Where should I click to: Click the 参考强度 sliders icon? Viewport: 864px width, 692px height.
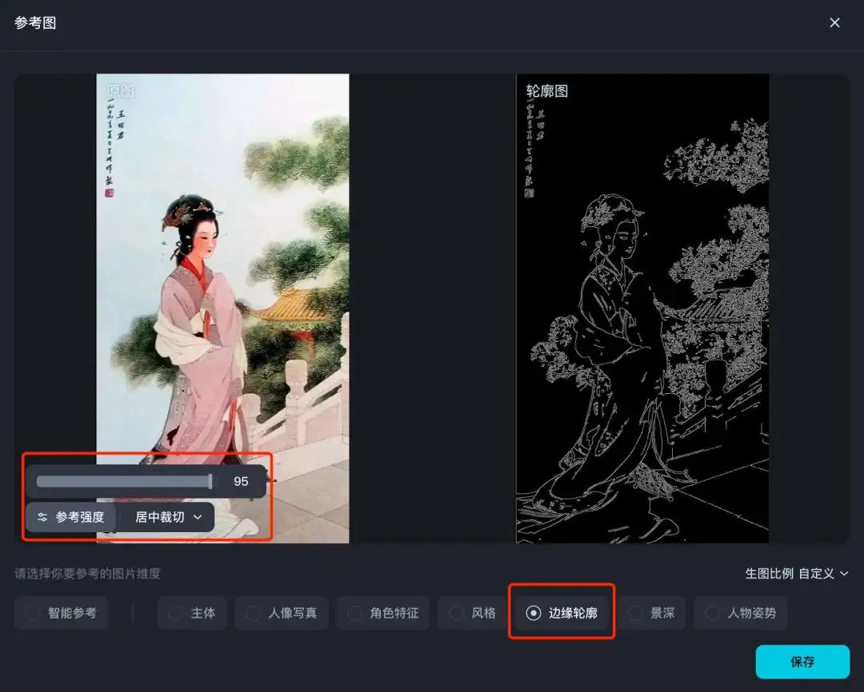pyautogui.click(x=42, y=518)
